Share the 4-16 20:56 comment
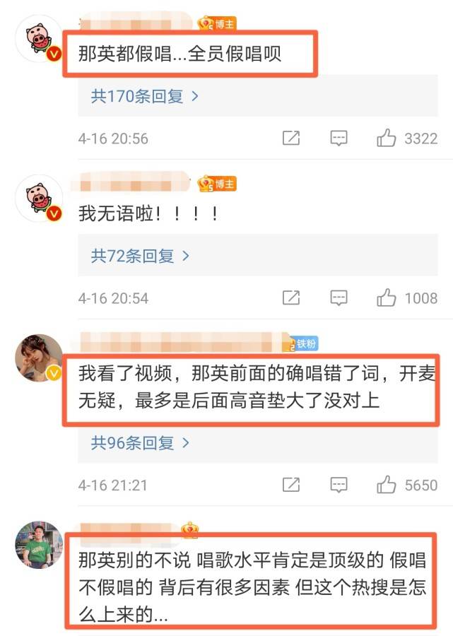Image resolution: width=453 pixels, height=636 pixels. [290, 139]
